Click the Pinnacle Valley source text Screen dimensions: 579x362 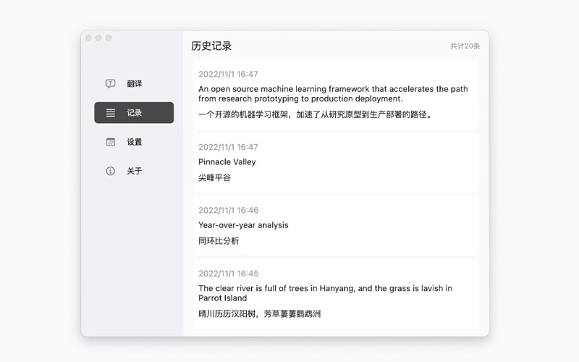(227, 161)
